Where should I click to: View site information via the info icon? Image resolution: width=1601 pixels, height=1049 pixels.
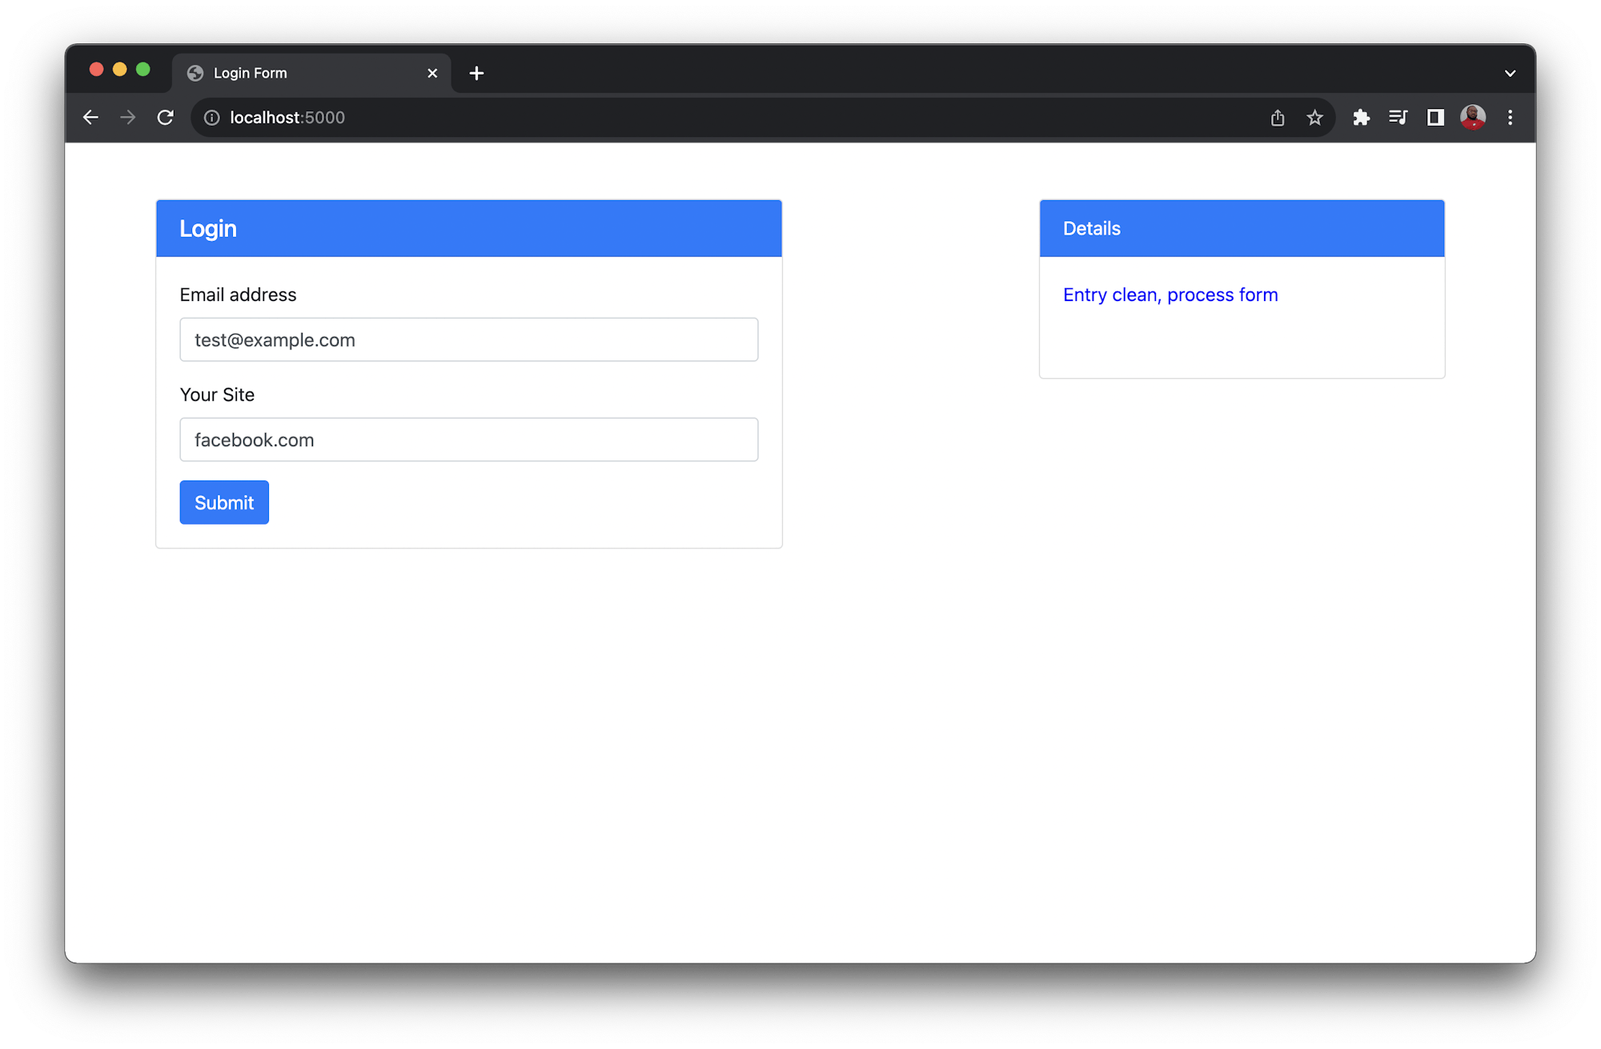(211, 117)
